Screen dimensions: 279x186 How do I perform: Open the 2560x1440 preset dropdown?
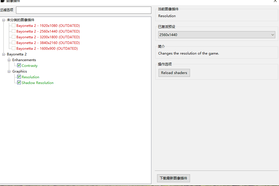point(217,35)
